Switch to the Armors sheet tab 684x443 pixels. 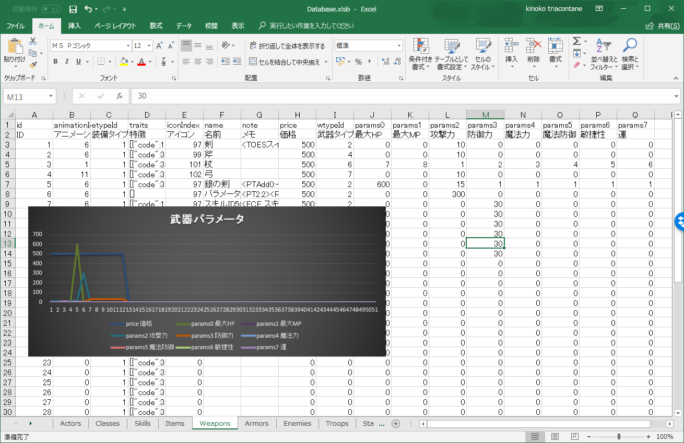256,423
